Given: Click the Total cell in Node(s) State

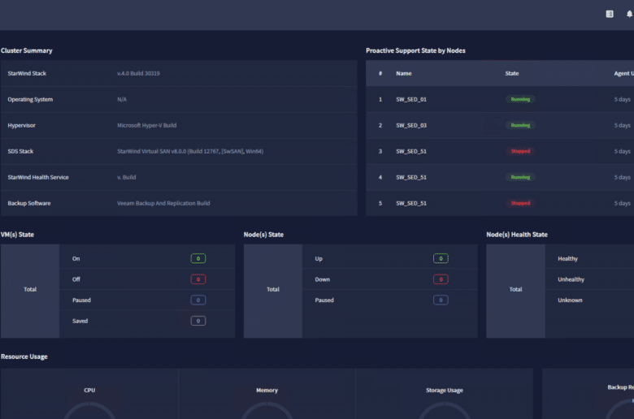Looking at the screenshot, I should pos(273,291).
